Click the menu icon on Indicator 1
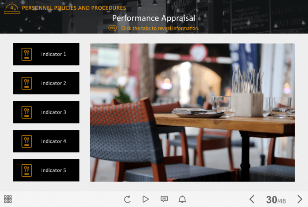Image resolution: width=308 pixels, height=207 pixels. click(x=27, y=54)
